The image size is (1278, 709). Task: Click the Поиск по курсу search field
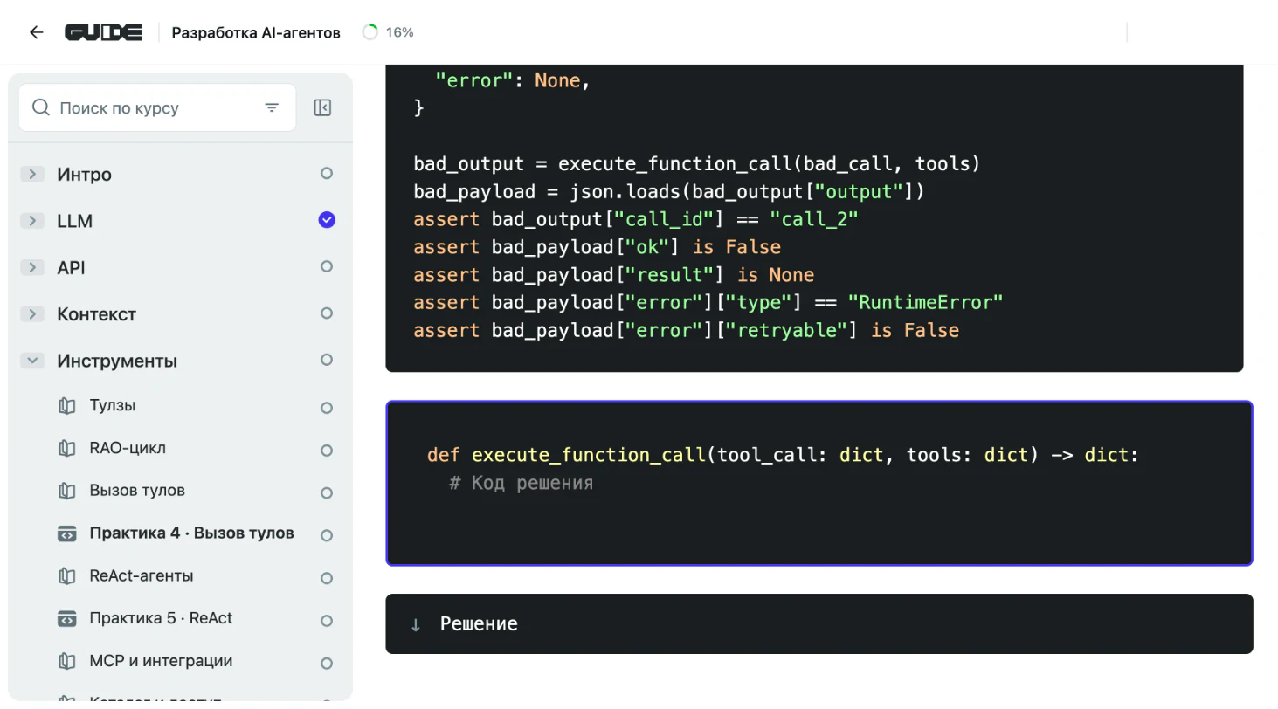click(157, 108)
